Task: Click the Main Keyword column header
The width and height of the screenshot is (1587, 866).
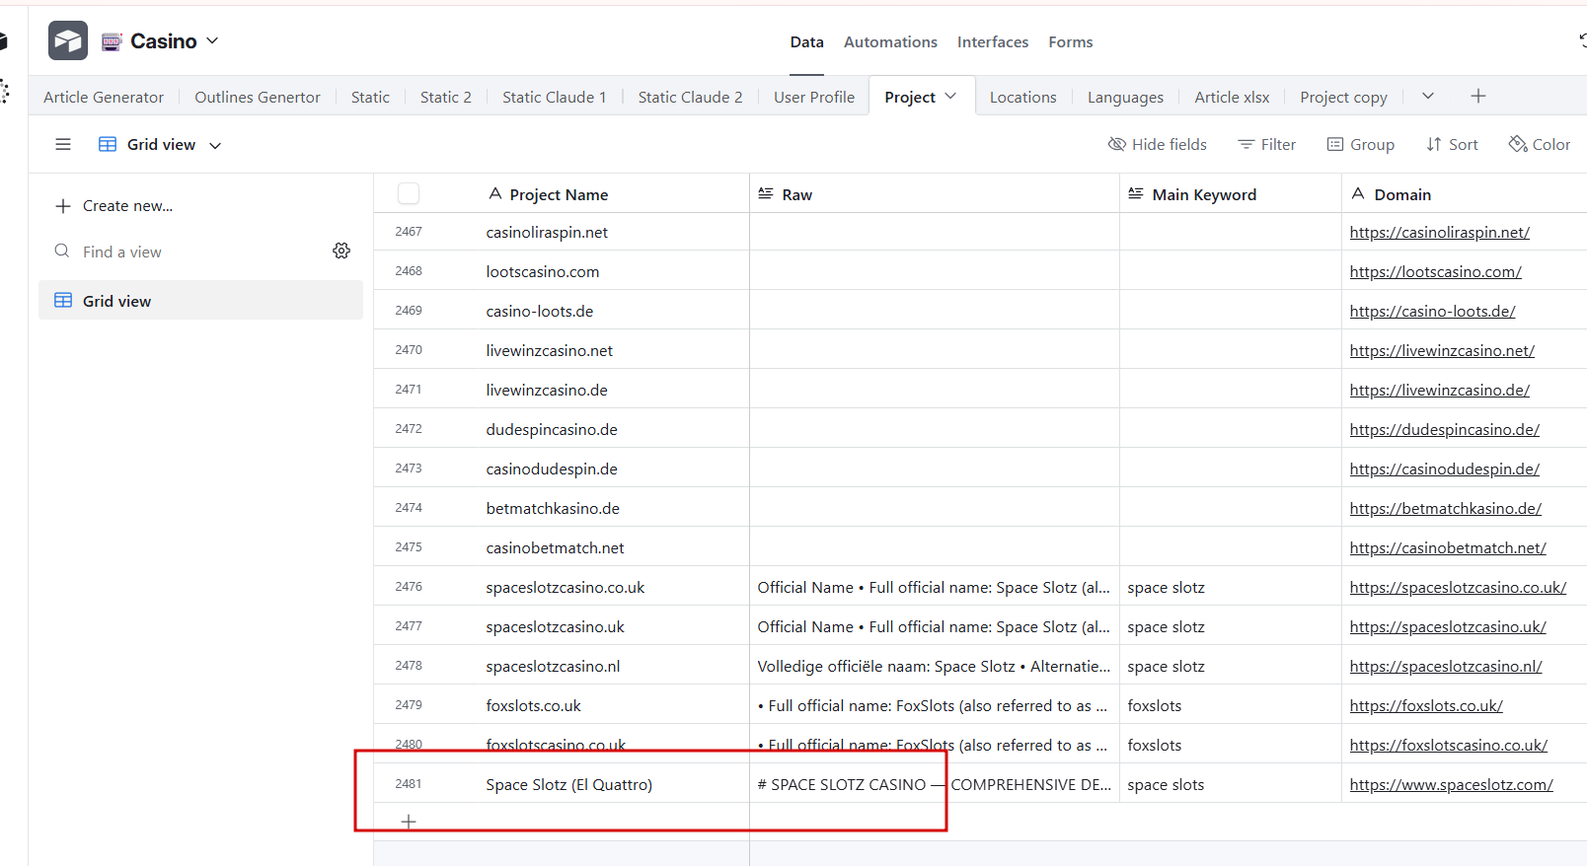Action: pos(1231,193)
